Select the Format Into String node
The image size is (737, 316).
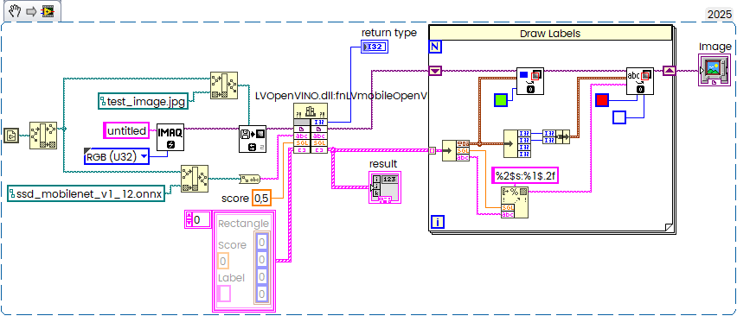[514, 202]
